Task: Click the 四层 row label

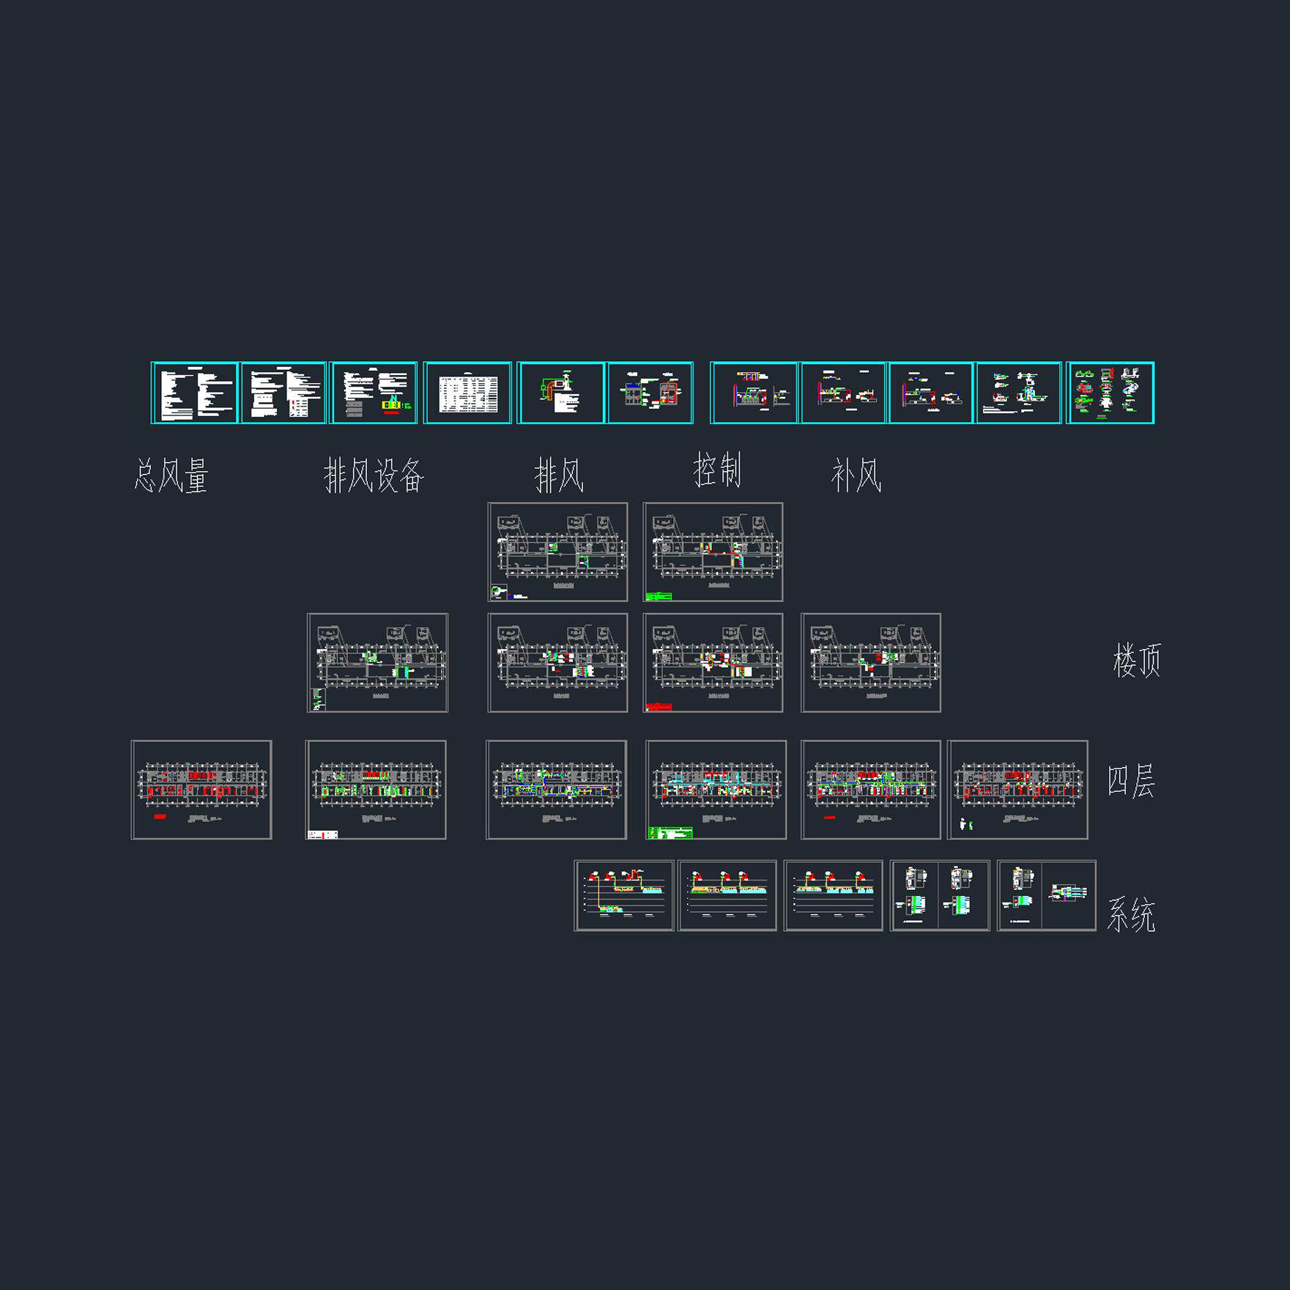Action: pos(1131,781)
